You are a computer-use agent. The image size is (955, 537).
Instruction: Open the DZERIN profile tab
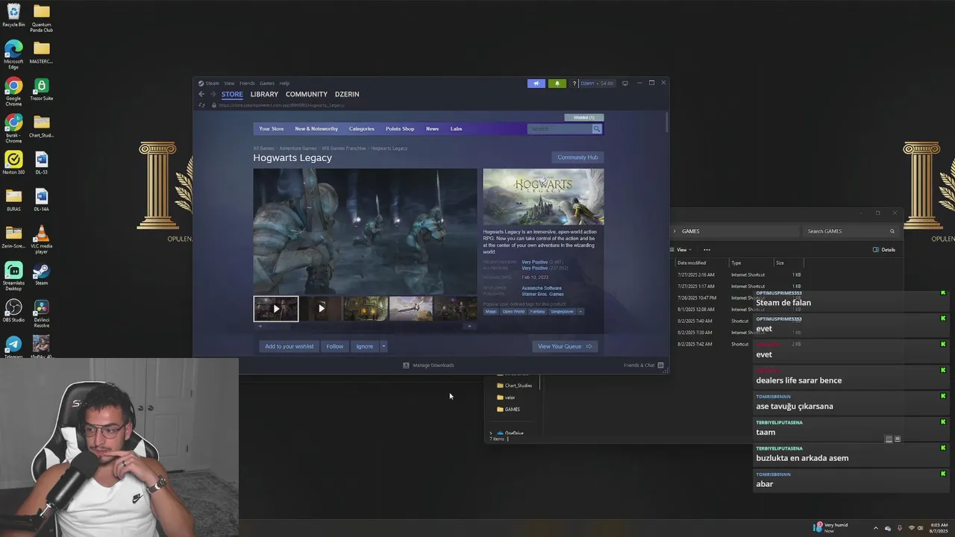pos(347,94)
